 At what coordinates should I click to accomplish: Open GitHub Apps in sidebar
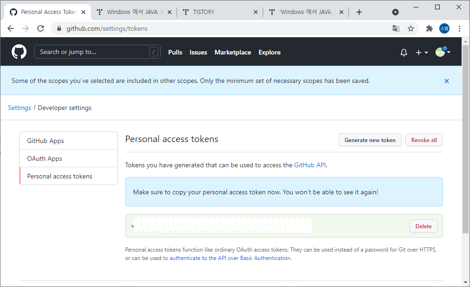tap(68, 141)
